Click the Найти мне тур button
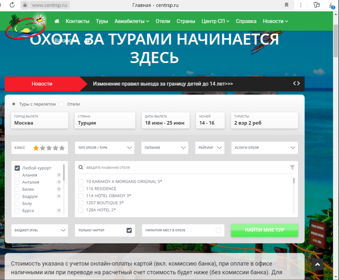 point(264,230)
